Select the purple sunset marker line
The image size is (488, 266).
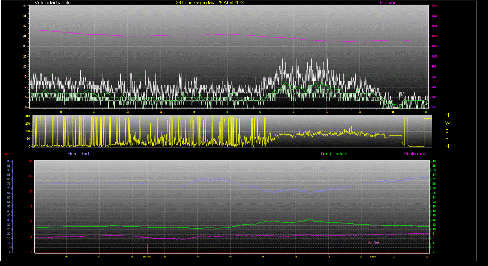coord(373,248)
